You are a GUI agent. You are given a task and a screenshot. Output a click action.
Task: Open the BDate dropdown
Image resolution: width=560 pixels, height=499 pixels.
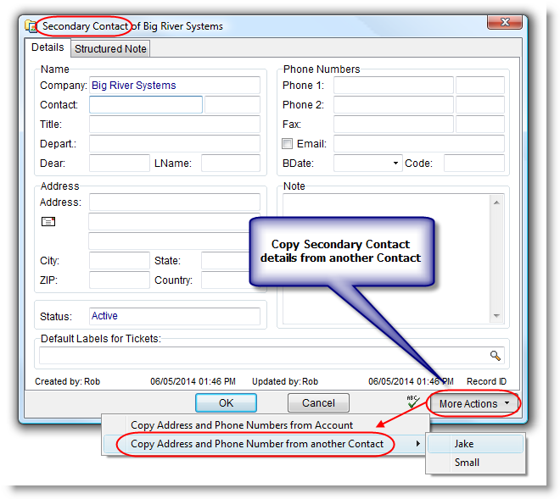pyautogui.click(x=395, y=163)
